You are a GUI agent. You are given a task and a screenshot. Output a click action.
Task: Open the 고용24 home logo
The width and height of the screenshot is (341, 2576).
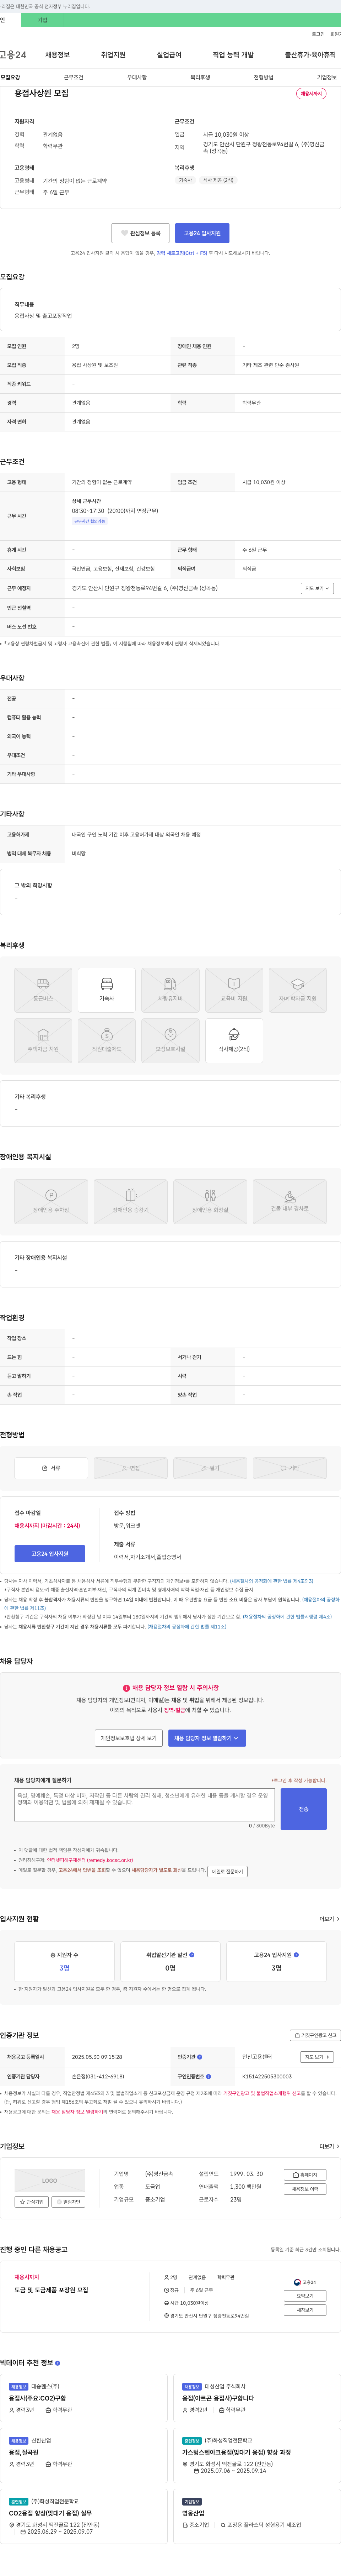tap(13, 55)
